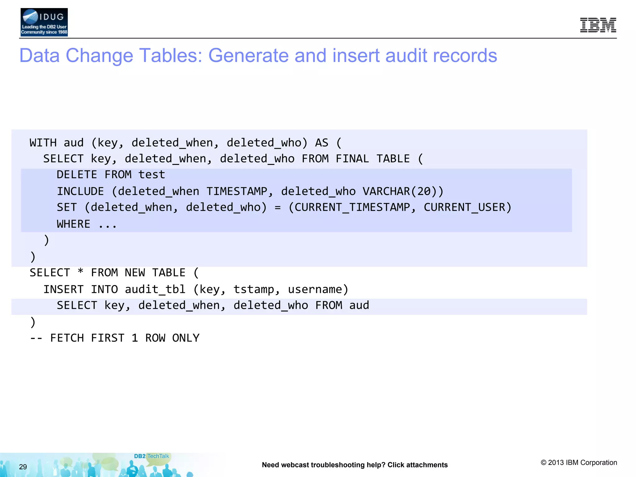The width and height of the screenshot is (636, 477).
Task: Click the 'WHERE ...' line
Action: tap(87, 224)
